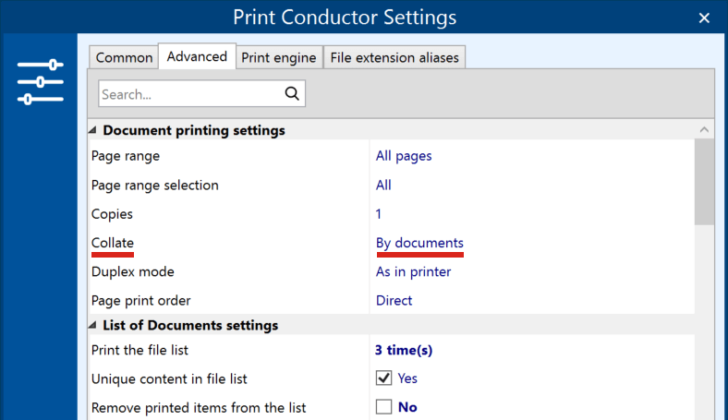
Task: Click the settings sliders icon in sidebar
Action: (x=41, y=82)
